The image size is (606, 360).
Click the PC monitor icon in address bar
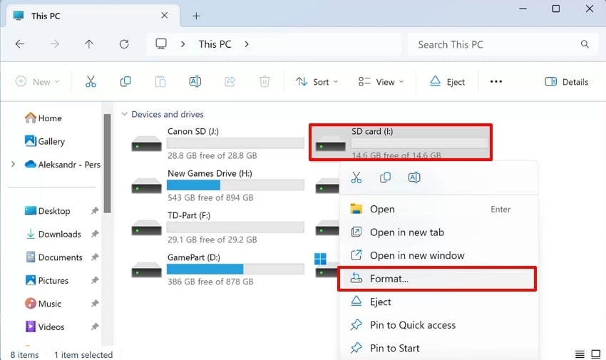point(161,44)
